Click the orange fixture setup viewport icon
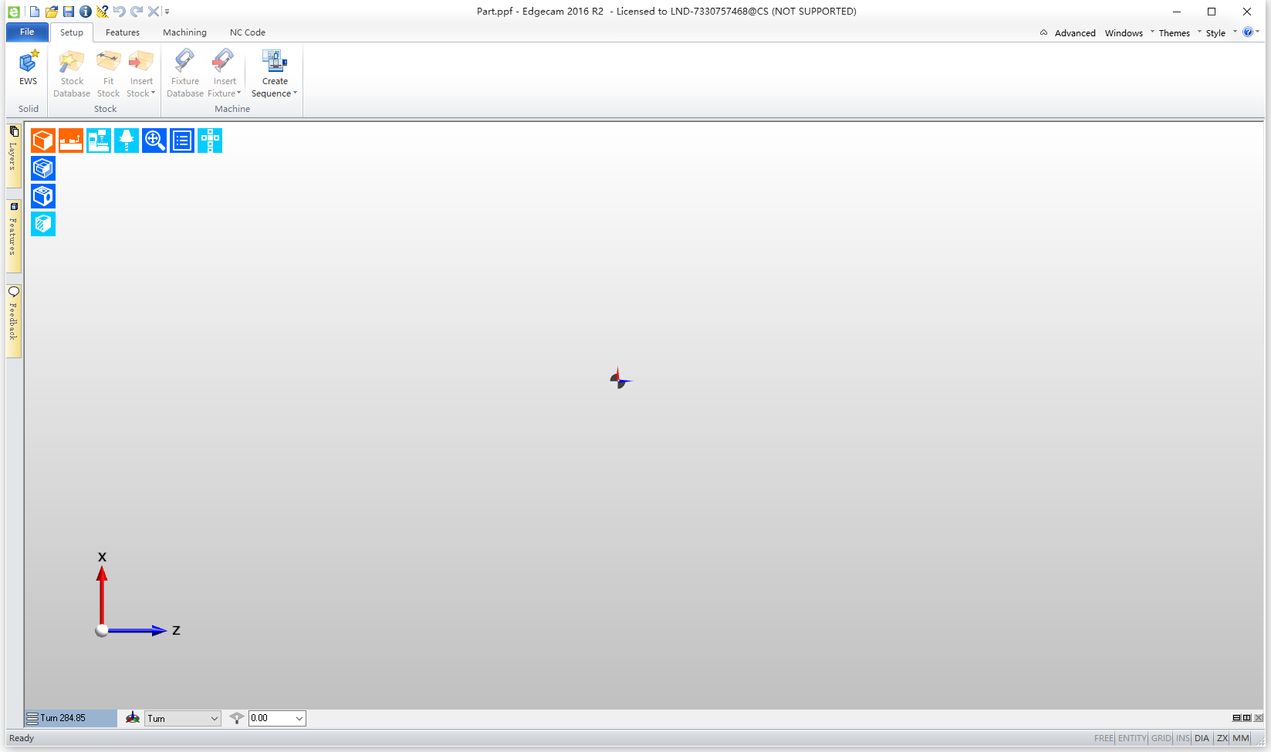Viewport: 1271px width, 752px height. 71,141
